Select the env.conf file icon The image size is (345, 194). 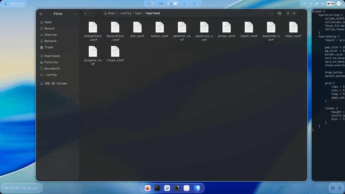(x=137, y=27)
